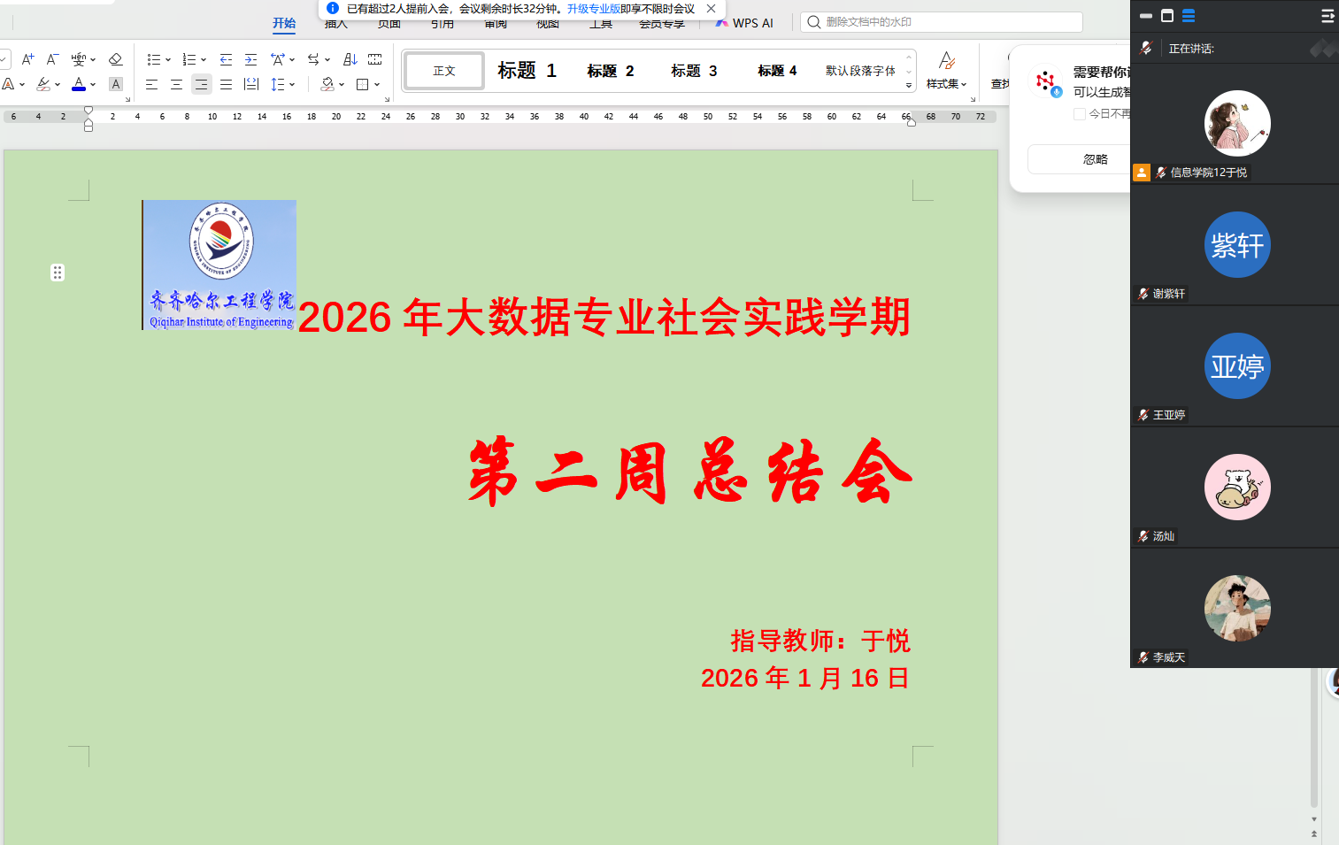Click the character shading icon

click(x=115, y=84)
